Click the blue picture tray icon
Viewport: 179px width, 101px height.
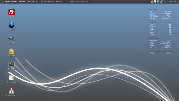click(x=158, y=1)
